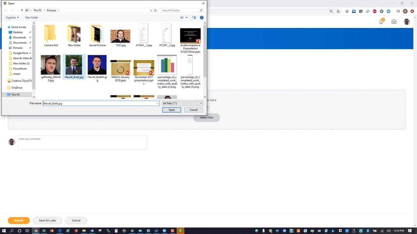Select the gdPka4kj_400x400.jpg thumbnail

coord(51,68)
